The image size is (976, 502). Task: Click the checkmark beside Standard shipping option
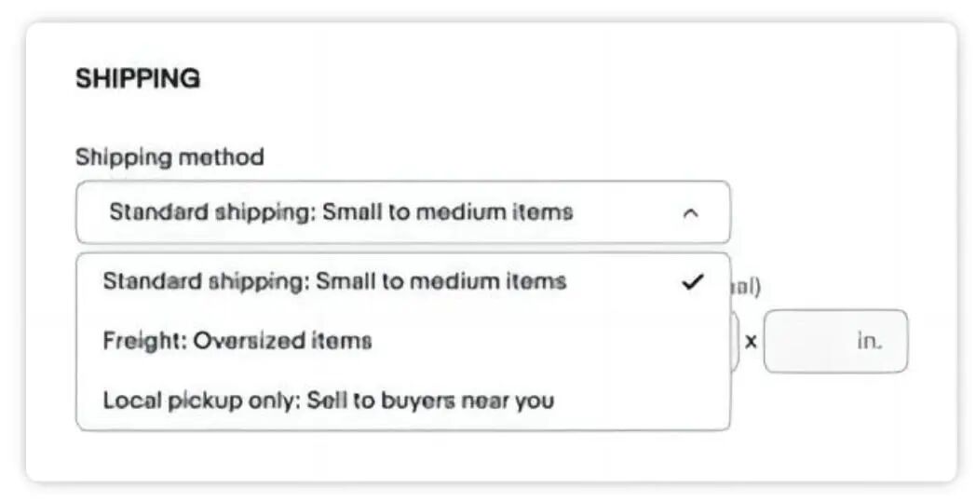[x=692, y=281]
